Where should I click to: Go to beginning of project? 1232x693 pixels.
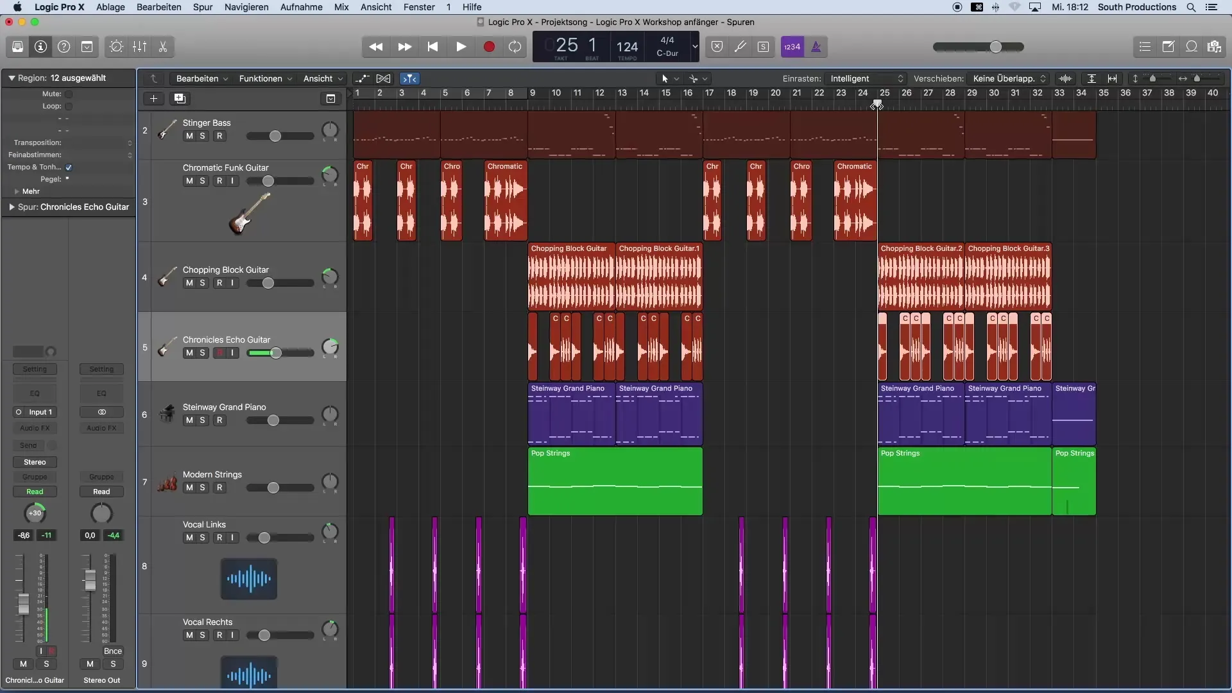[x=432, y=47]
